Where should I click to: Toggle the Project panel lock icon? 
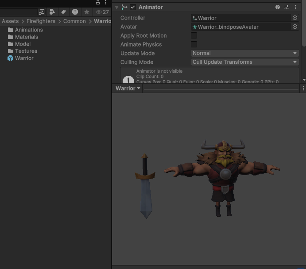(x=98, y=2)
